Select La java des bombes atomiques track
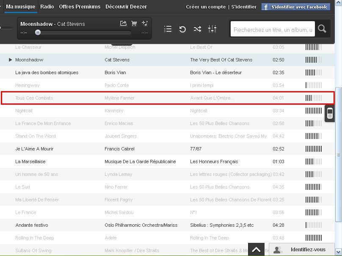 pyautogui.click(x=47, y=72)
